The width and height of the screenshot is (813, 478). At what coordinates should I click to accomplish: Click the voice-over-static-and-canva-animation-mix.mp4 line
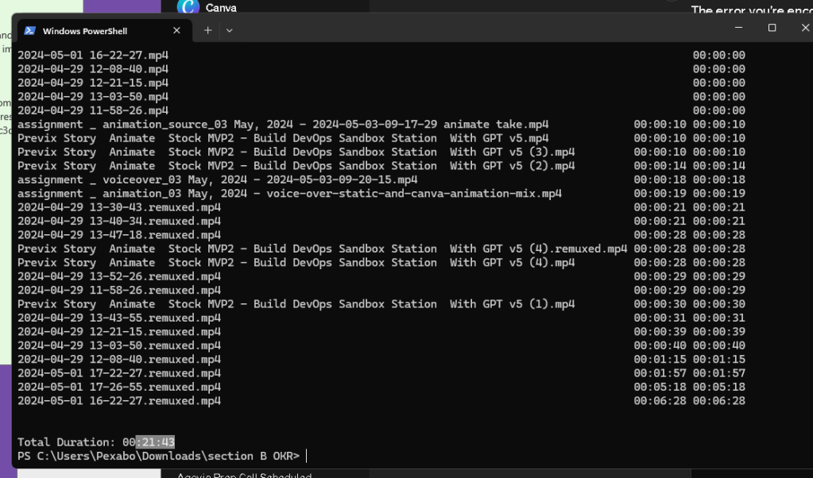[x=289, y=194]
